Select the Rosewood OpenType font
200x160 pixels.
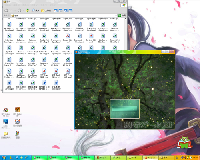point(80,38)
